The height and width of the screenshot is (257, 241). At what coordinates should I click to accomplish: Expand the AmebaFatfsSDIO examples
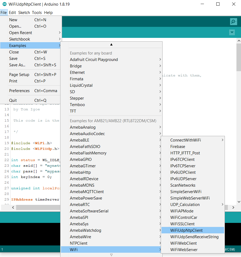(x=111, y=147)
